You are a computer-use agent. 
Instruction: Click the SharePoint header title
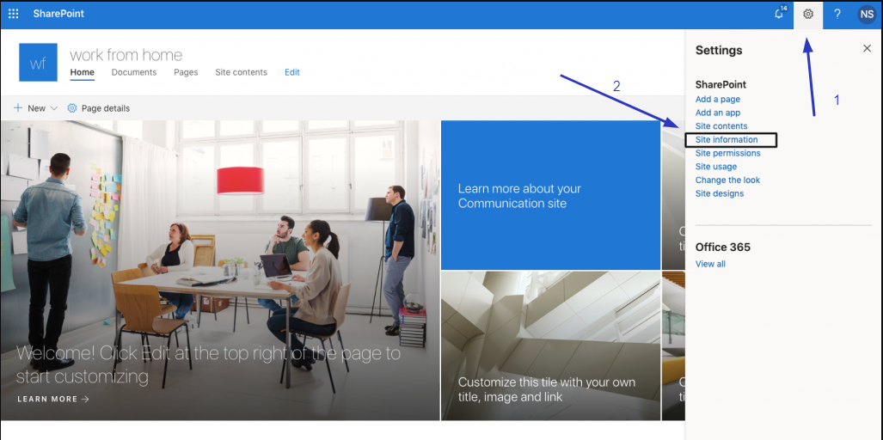58,14
